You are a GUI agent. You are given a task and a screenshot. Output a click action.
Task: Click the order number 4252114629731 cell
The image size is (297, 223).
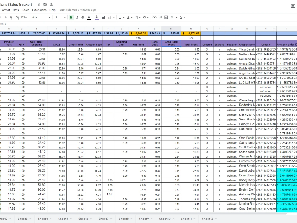pos(266,64)
